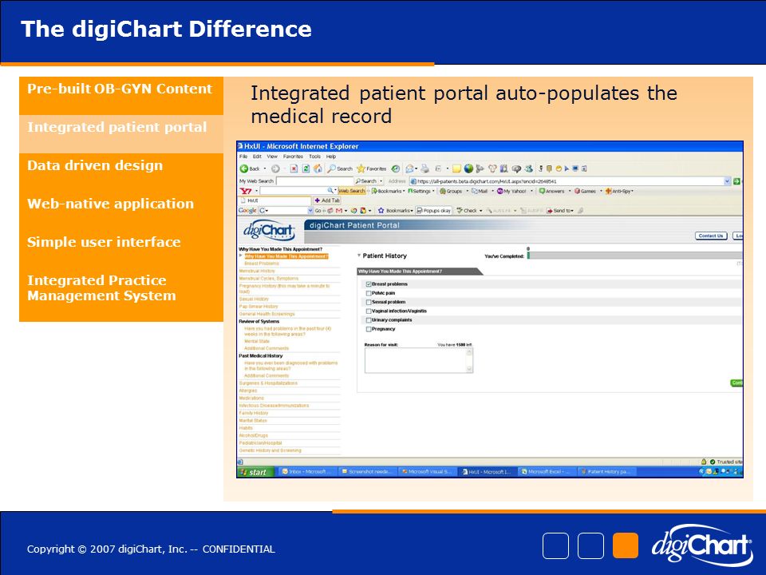Switch to Microsoft Visual S... taskbar item

coord(426,472)
